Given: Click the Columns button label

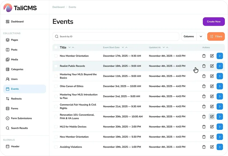Looking at the screenshot, I should tap(189, 36).
